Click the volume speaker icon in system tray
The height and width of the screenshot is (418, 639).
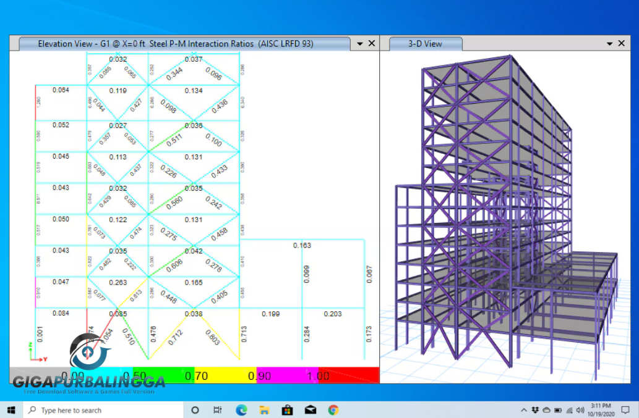click(580, 410)
